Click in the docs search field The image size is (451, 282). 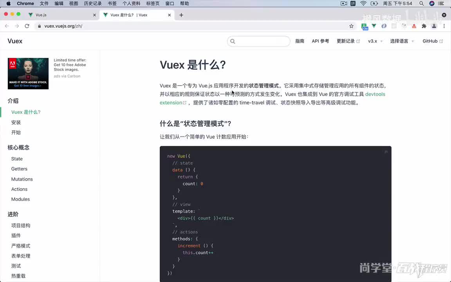(x=258, y=41)
